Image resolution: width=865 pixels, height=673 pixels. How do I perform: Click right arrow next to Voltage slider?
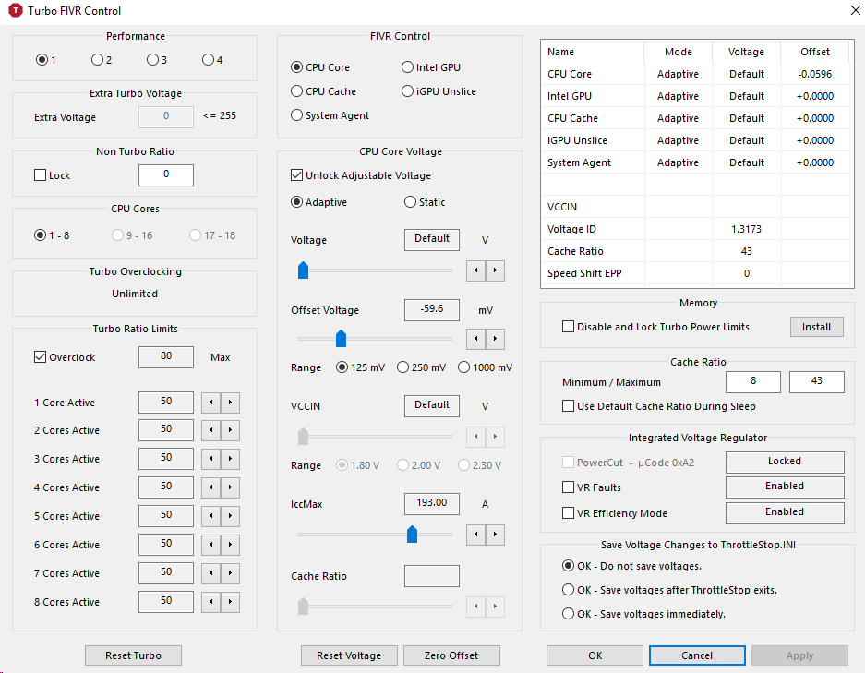tap(496, 270)
